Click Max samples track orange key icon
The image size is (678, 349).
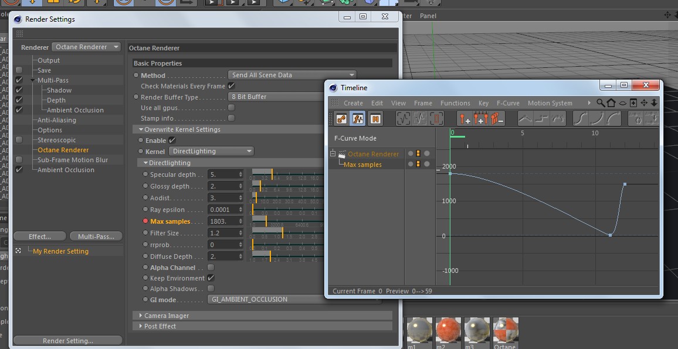pos(418,164)
